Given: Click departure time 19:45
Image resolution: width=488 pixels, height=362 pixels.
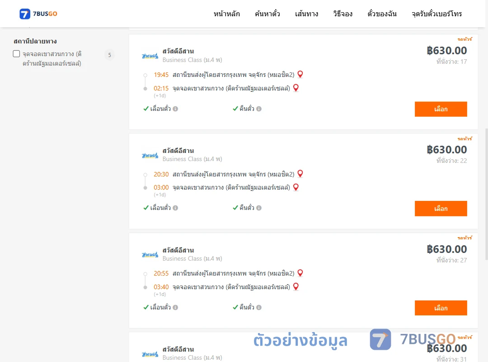Looking at the screenshot, I should (161, 75).
